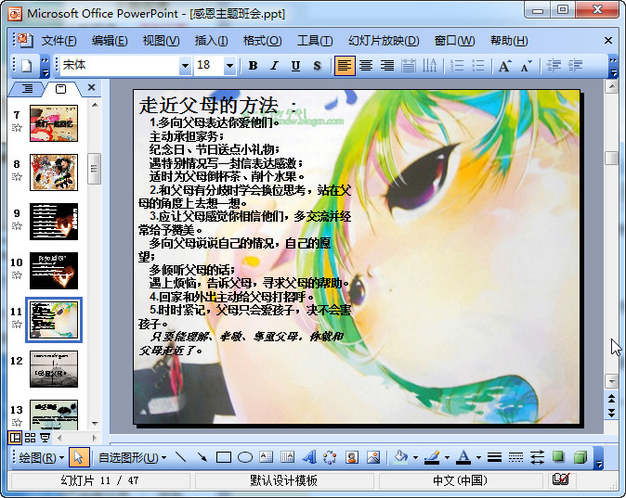Start slide show from current slide icon
Viewport: 626px width, 498px height.
point(45,438)
